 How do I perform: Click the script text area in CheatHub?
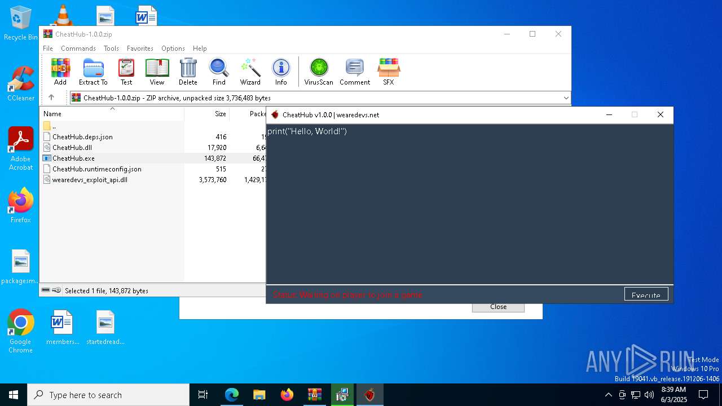(469, 204)
